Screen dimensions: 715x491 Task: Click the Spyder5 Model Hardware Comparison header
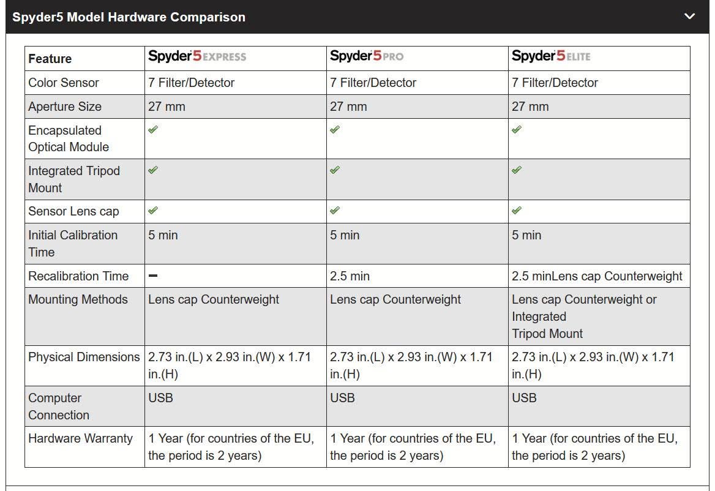[x=357, y=17]
